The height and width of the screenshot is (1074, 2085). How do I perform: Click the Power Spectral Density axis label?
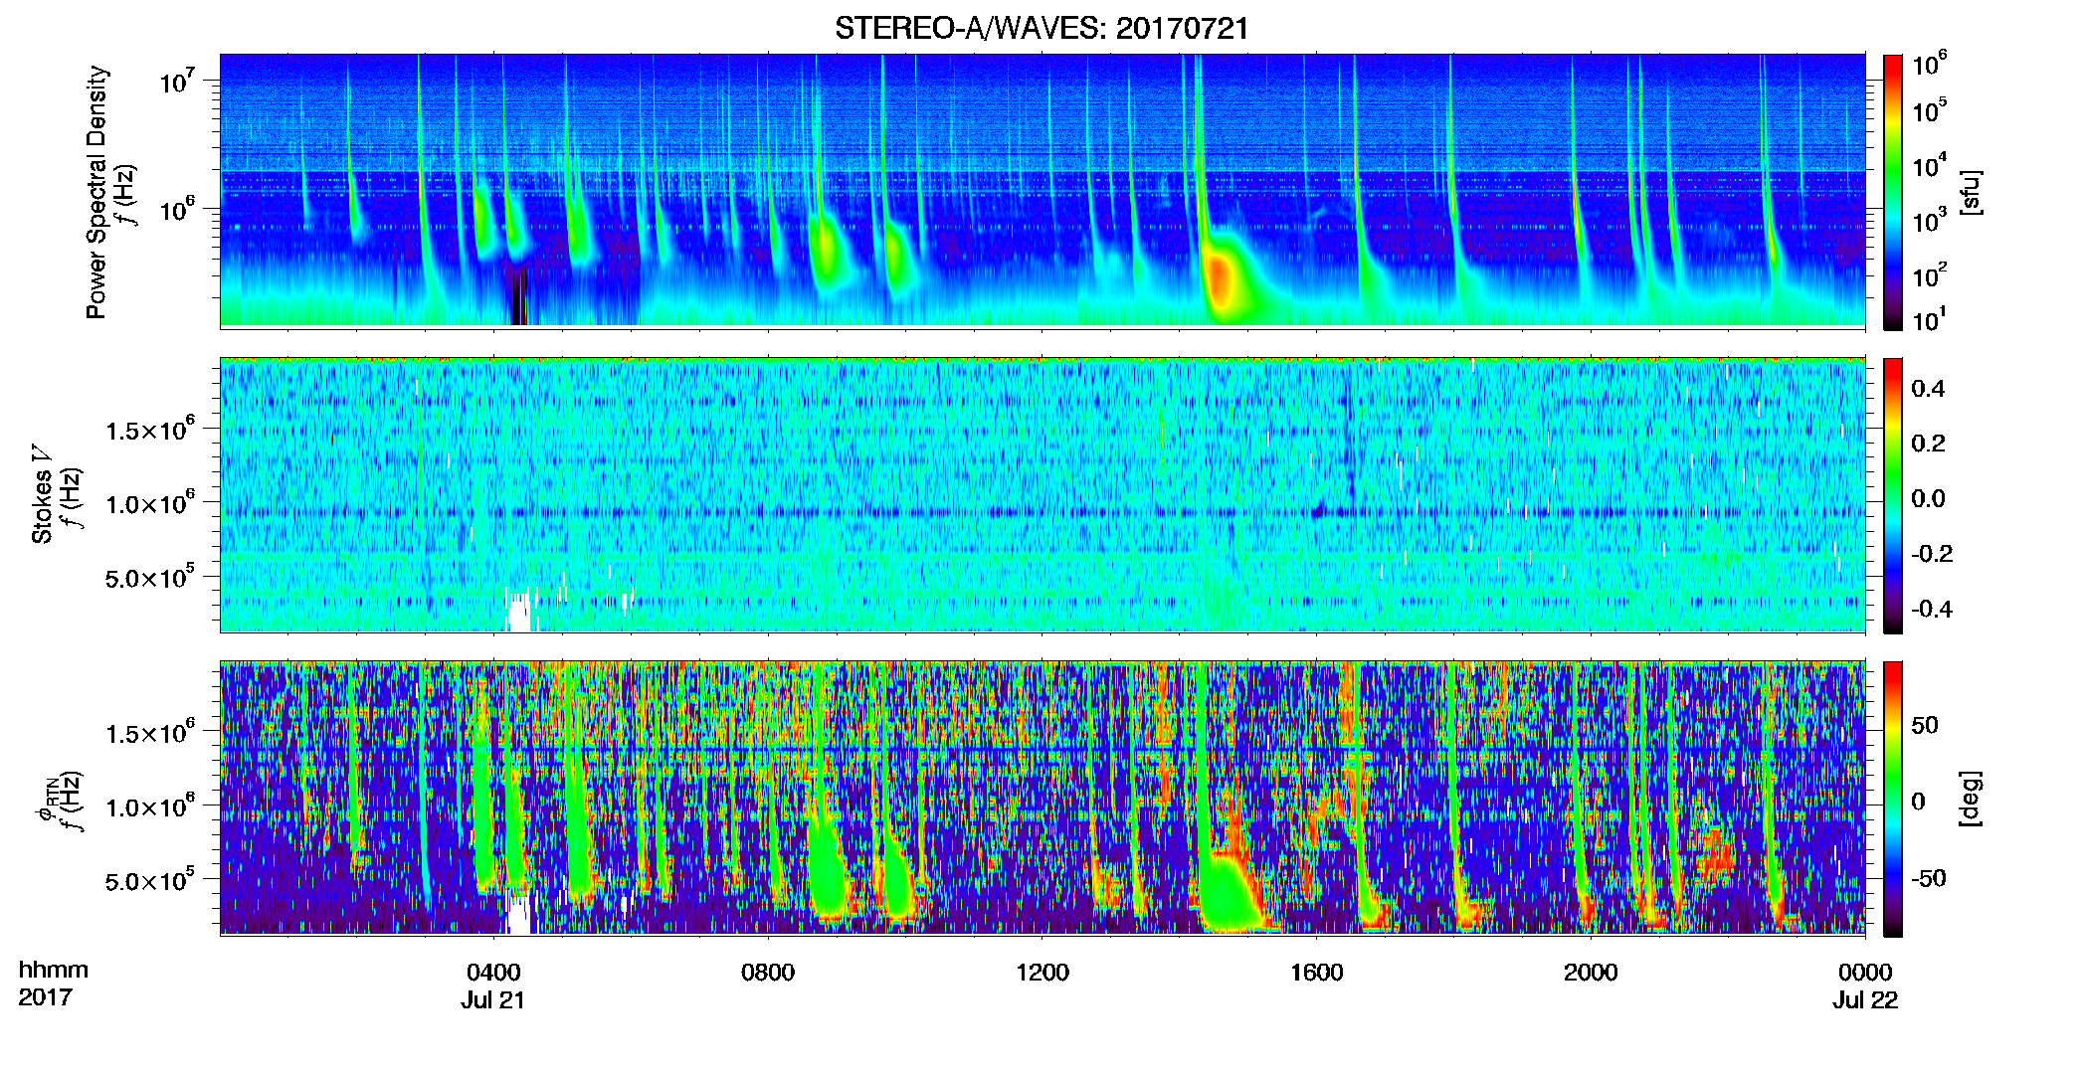click(x=96, y=192)
